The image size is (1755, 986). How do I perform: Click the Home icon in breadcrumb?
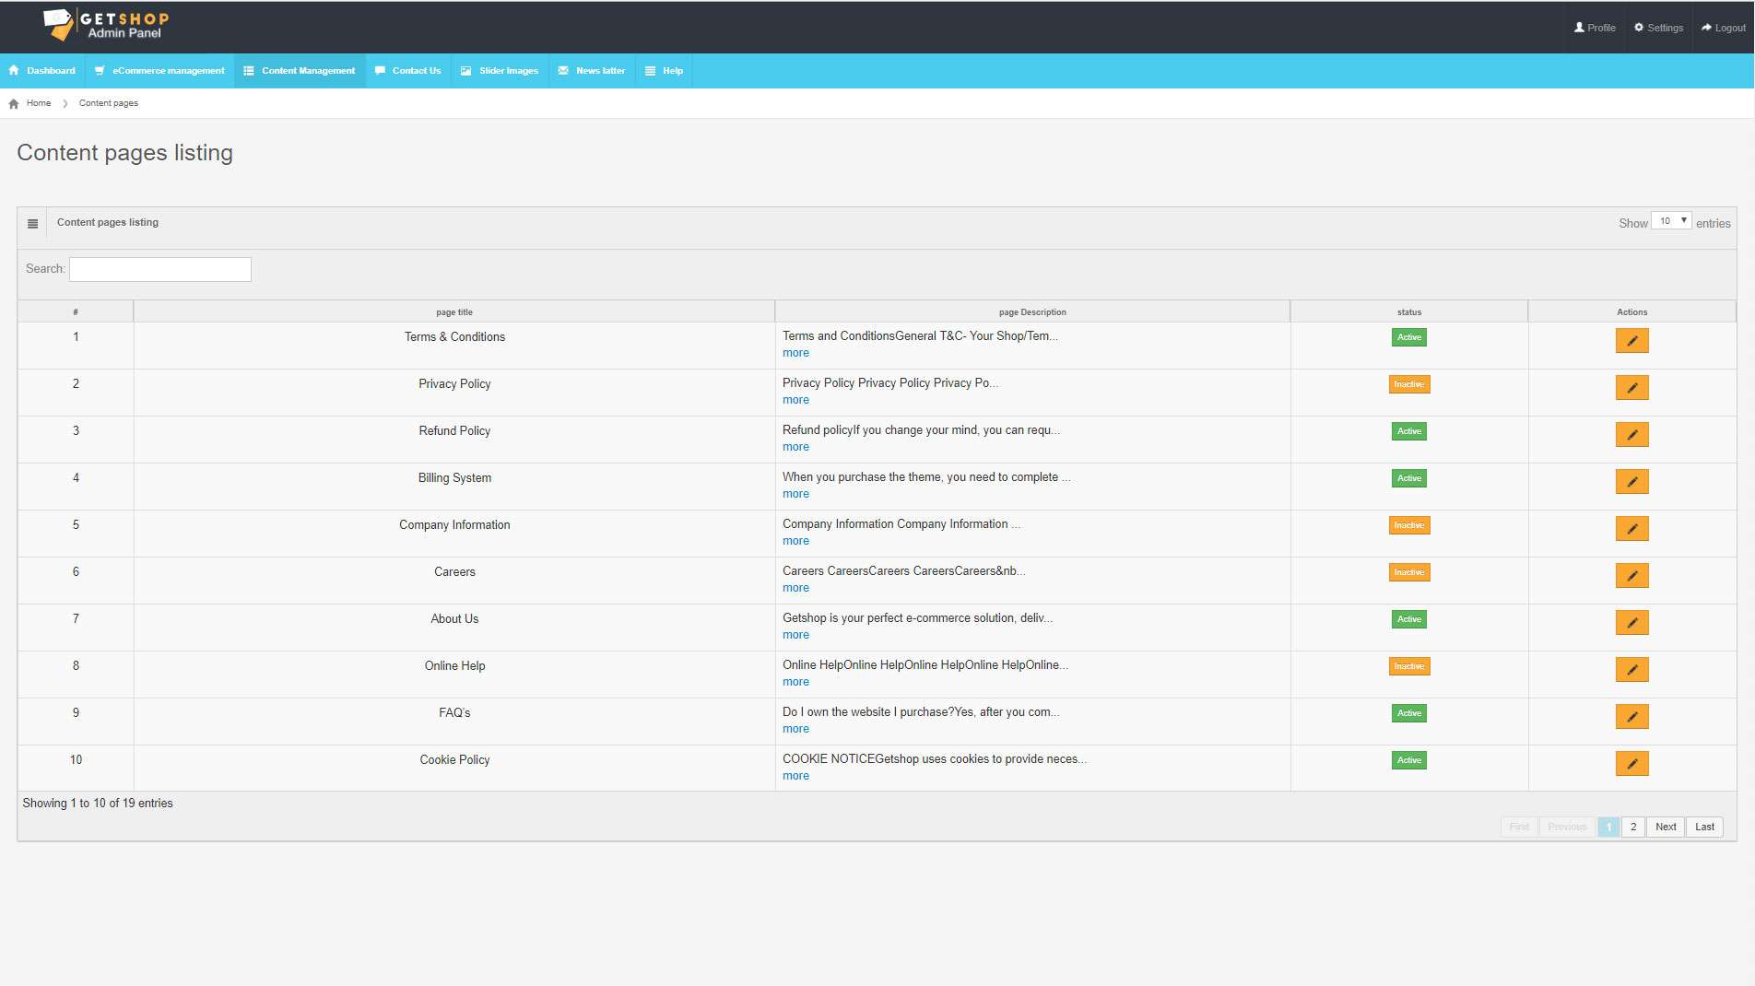[14, 104]
